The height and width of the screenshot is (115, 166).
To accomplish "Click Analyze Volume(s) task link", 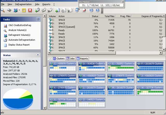I will (17, 30).
